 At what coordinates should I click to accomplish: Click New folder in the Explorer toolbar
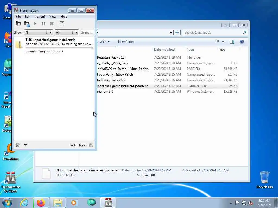pyautogui.click(x=126, y=42)
